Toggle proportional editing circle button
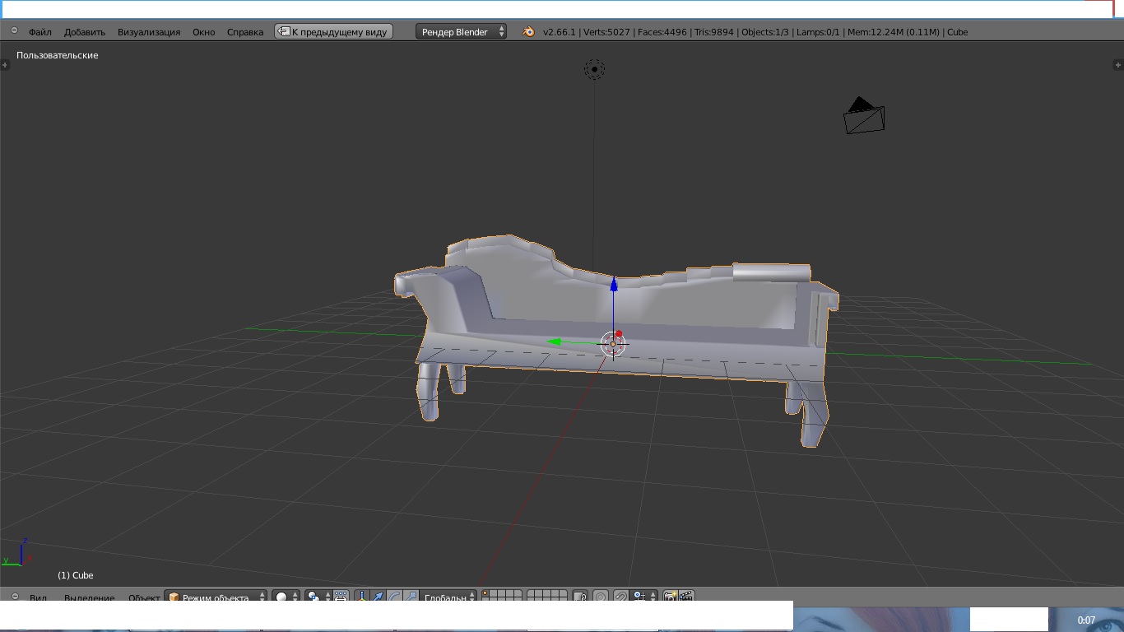This screenshot has width=1124, height=632. [x=601, y=597]
